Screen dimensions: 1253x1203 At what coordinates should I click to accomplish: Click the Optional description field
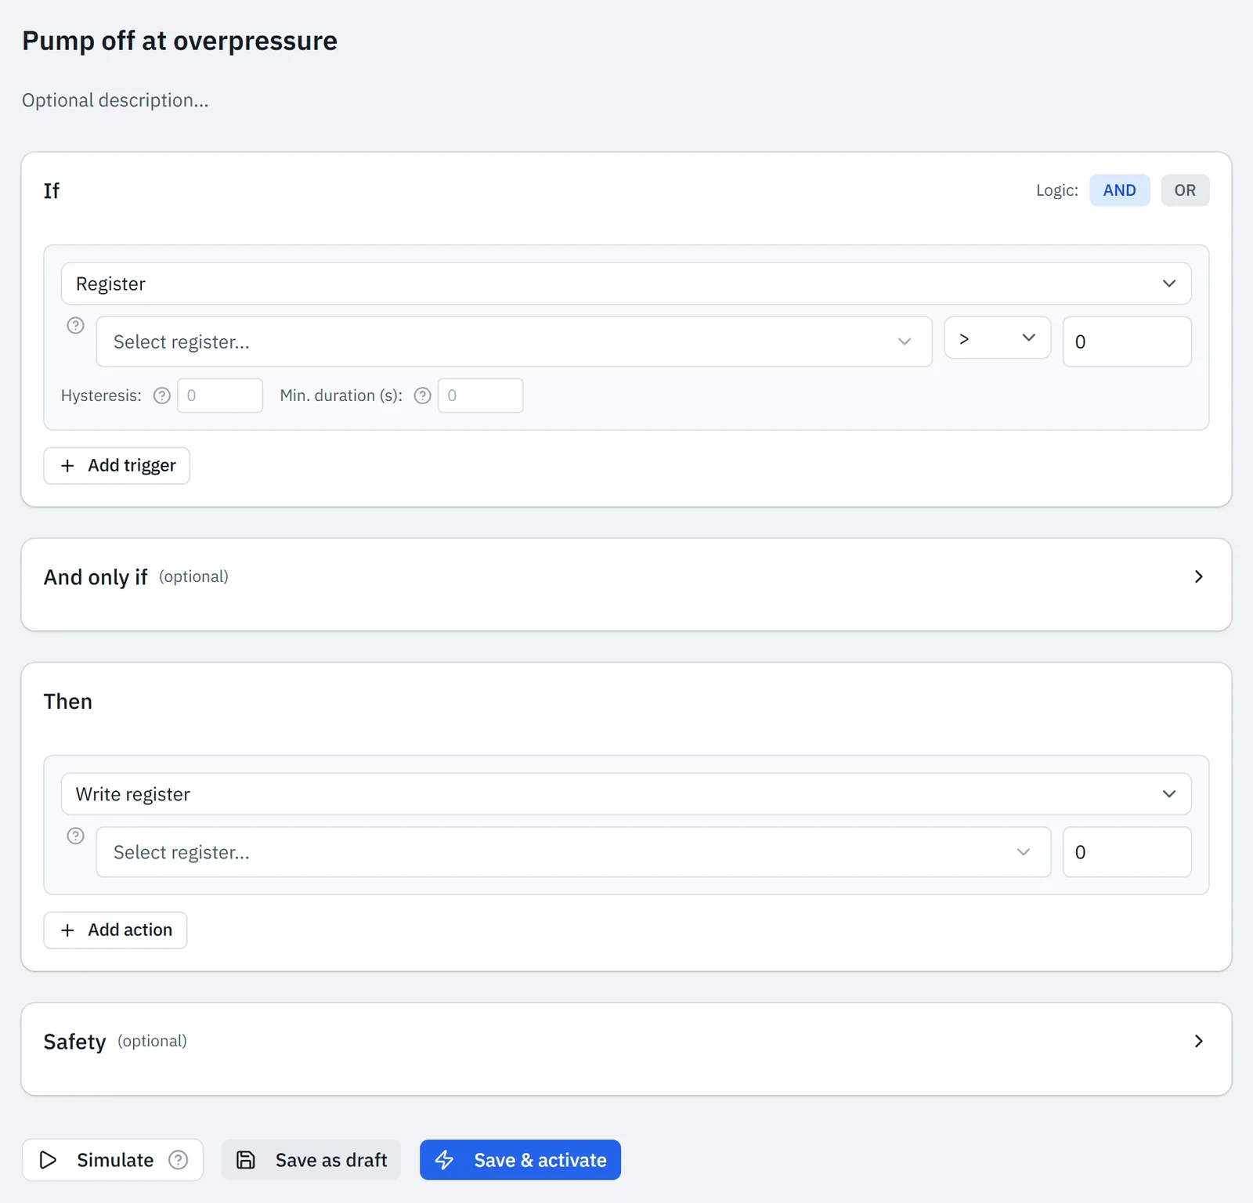click(115, 100)
